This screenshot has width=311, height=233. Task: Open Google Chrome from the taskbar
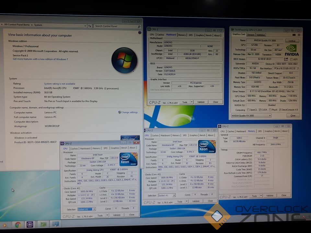[18, 224]
